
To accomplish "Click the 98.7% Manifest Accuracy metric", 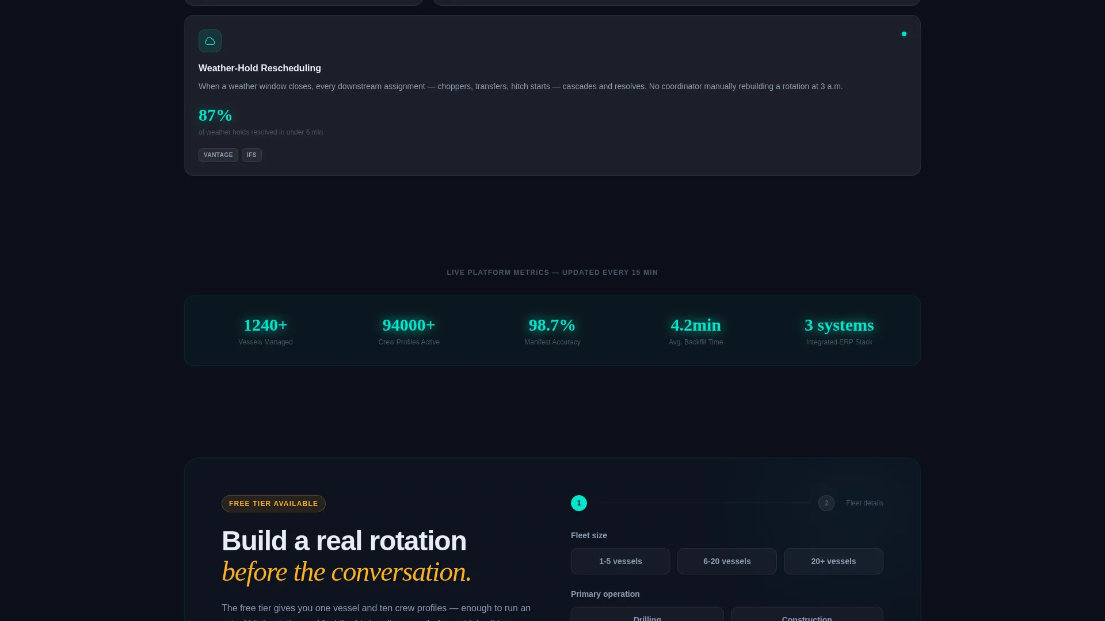I will (x=552, y=331).
